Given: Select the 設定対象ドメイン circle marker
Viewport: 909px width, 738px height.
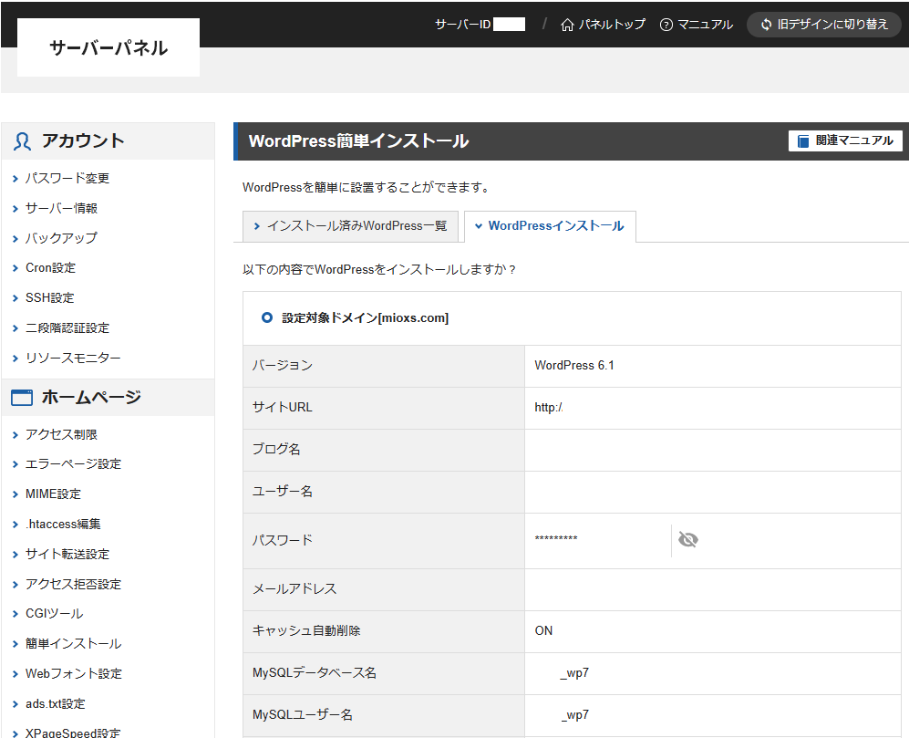Looking at the screenshot, I should (x=266, y=318).
